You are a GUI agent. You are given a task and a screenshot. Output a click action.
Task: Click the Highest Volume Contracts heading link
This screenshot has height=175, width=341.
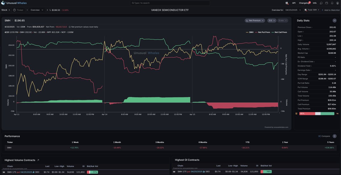point(20,160)
